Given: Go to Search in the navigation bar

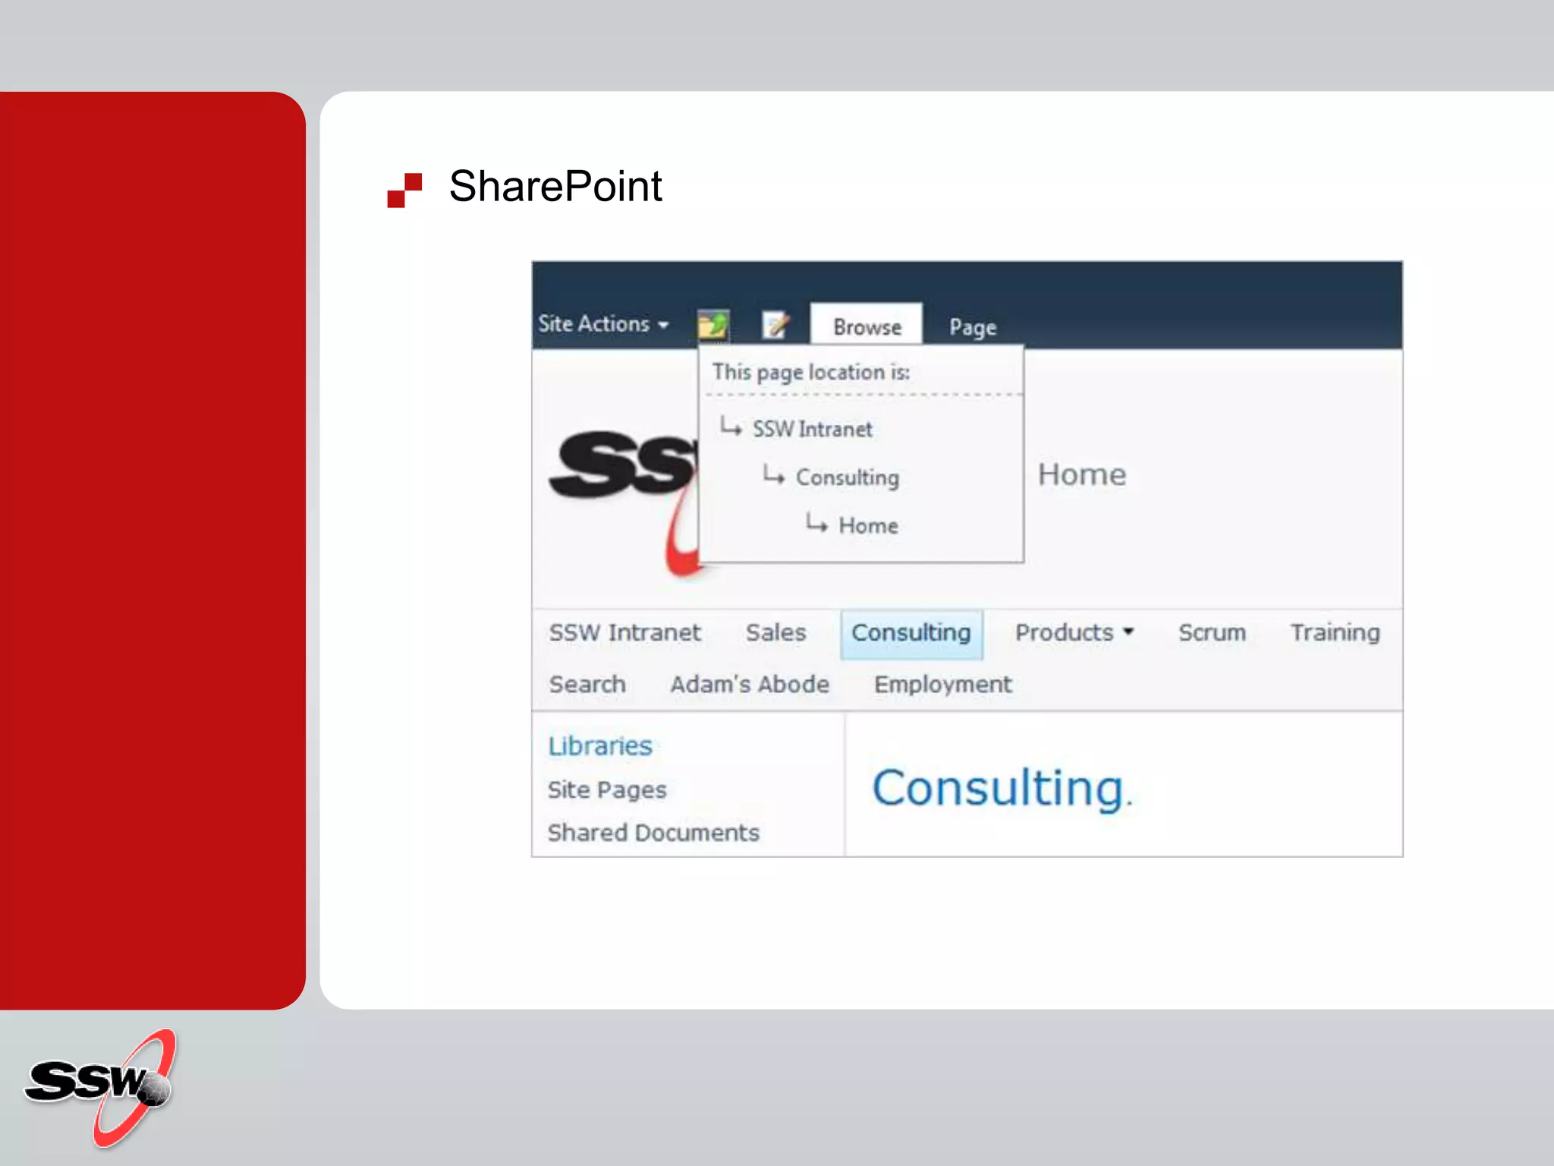Looking at the screenshot, I should point(587,684).
